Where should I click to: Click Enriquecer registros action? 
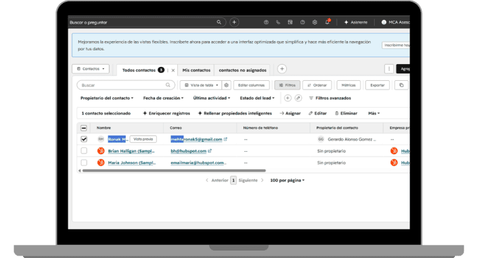pos(166,113)
